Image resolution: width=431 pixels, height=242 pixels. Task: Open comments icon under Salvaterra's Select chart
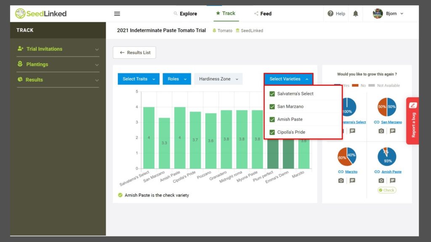(x=352, y=131)
